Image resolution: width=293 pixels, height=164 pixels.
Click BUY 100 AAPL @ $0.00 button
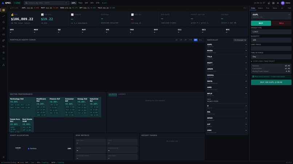271,82
